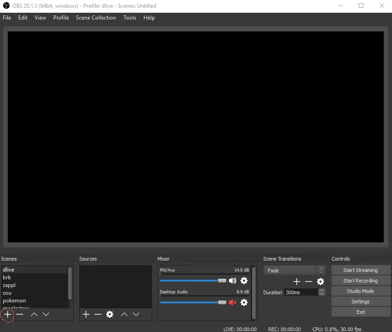Add a scene transition with the plus icon
The image size is (392, 332).
[297, 282]
